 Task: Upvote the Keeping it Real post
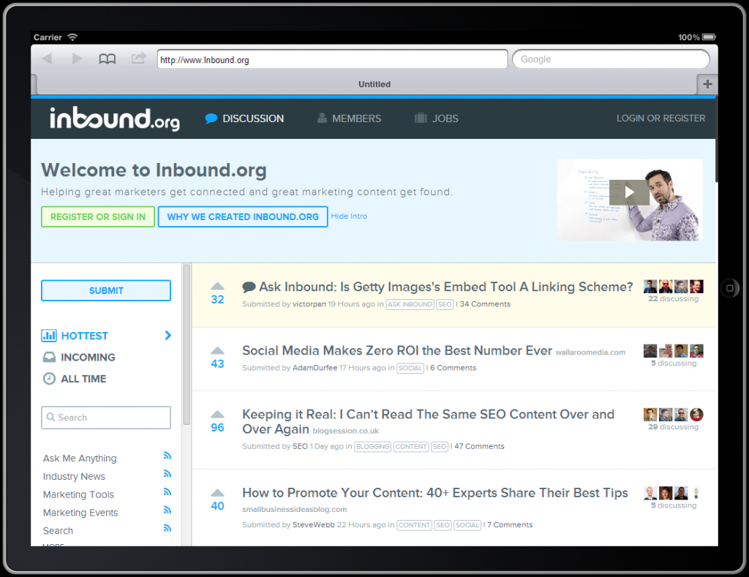tap(217, 414)
